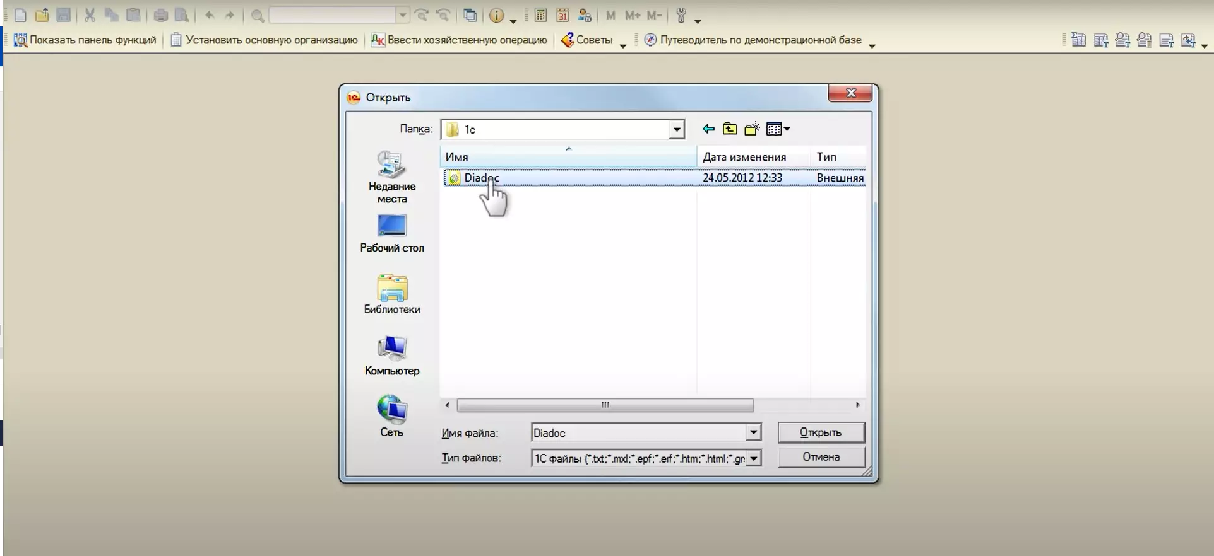Open the Советы menu button
The height and width of the screenshot is (556, 1214).
click(x=587, y=40)
